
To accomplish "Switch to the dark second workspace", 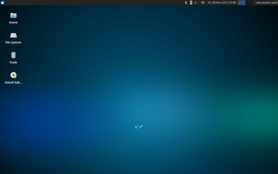I will 249,2.
